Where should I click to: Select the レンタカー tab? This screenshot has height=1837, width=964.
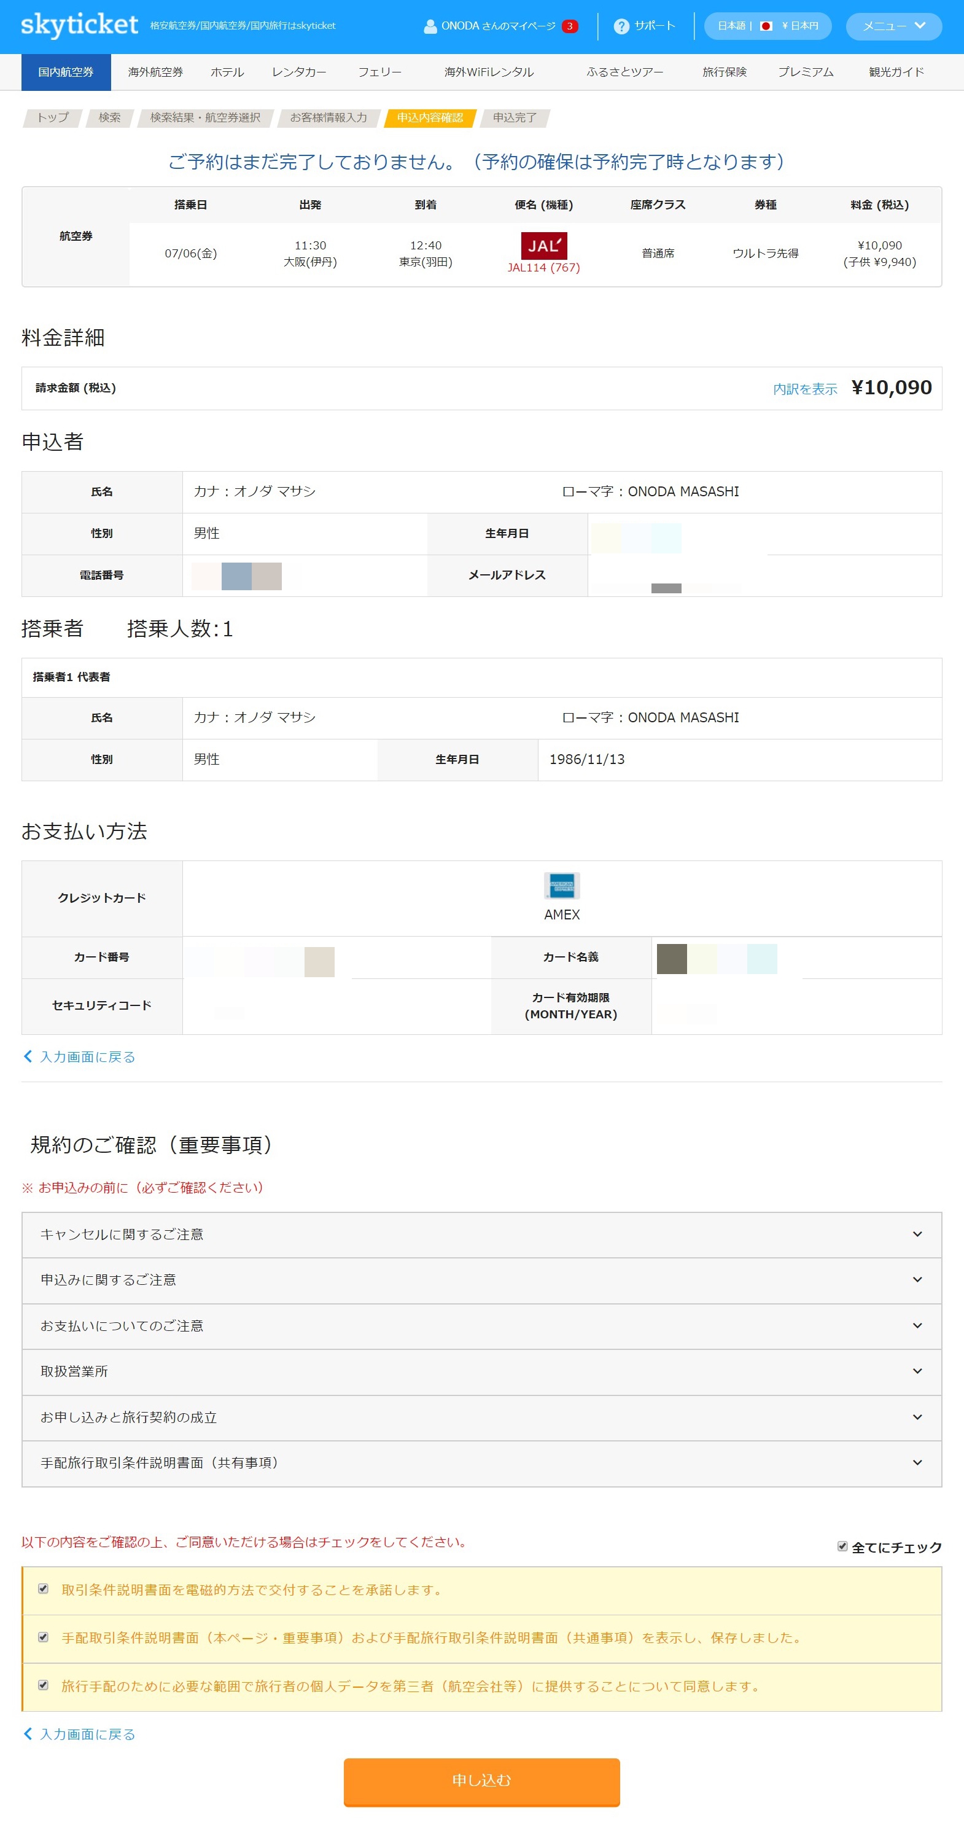(299, 72)
